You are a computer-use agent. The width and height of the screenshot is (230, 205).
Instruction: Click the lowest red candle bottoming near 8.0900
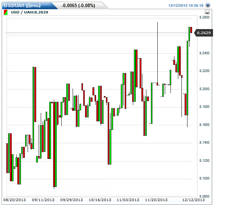tap(54, 144)
